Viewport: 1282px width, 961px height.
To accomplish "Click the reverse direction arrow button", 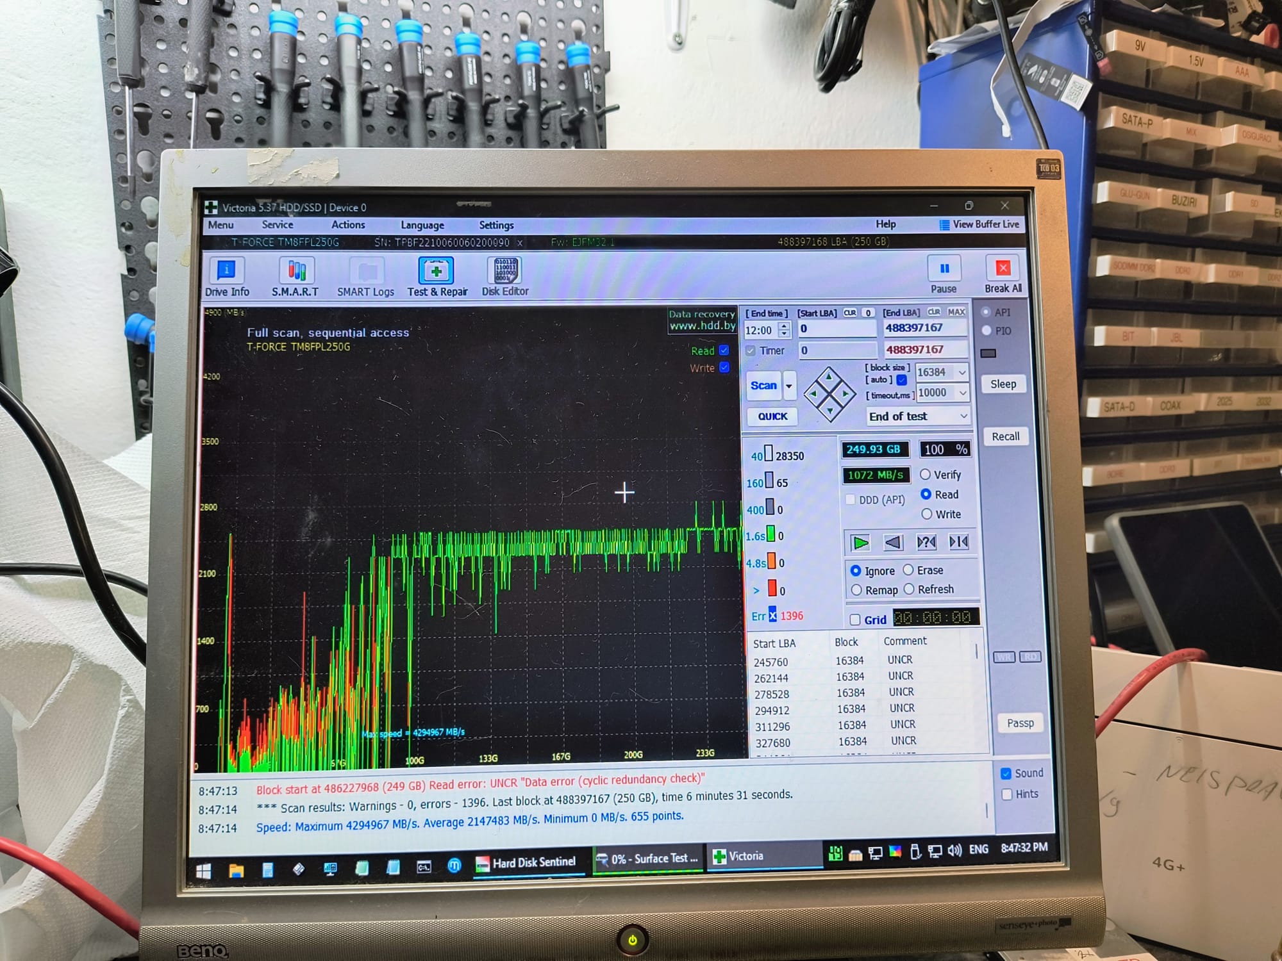I will point(893,543).
